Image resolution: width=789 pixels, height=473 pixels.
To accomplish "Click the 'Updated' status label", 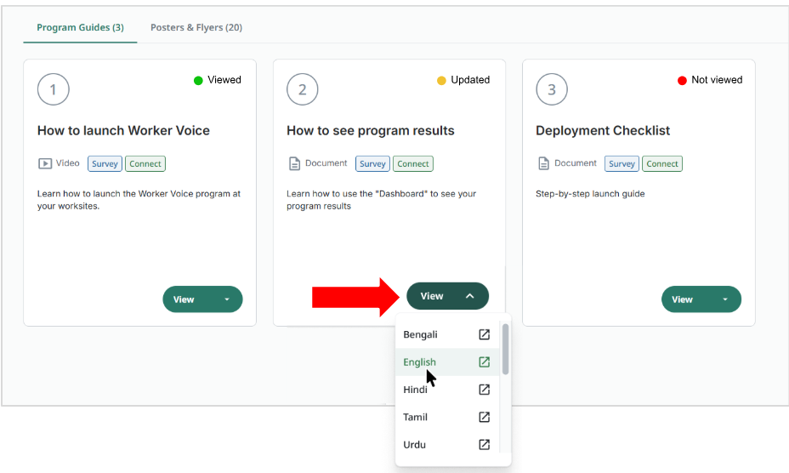I will tap(470, 80).
